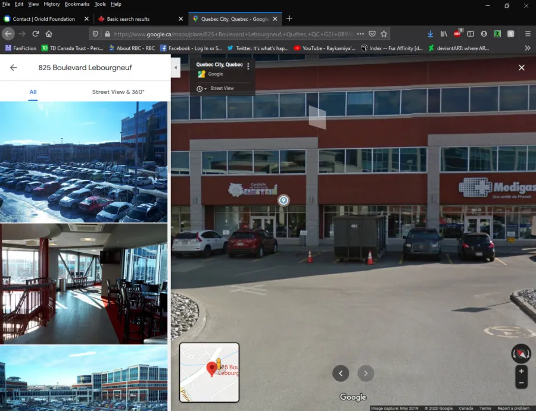Click Report a problem link
The height and width of the screenshot is (411, 536).
point(513,408)
